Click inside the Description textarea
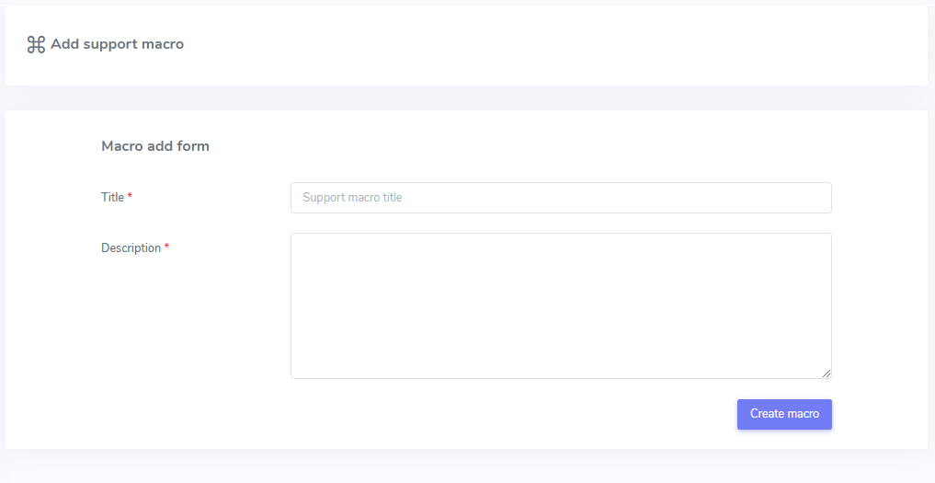 click(561, 305)
